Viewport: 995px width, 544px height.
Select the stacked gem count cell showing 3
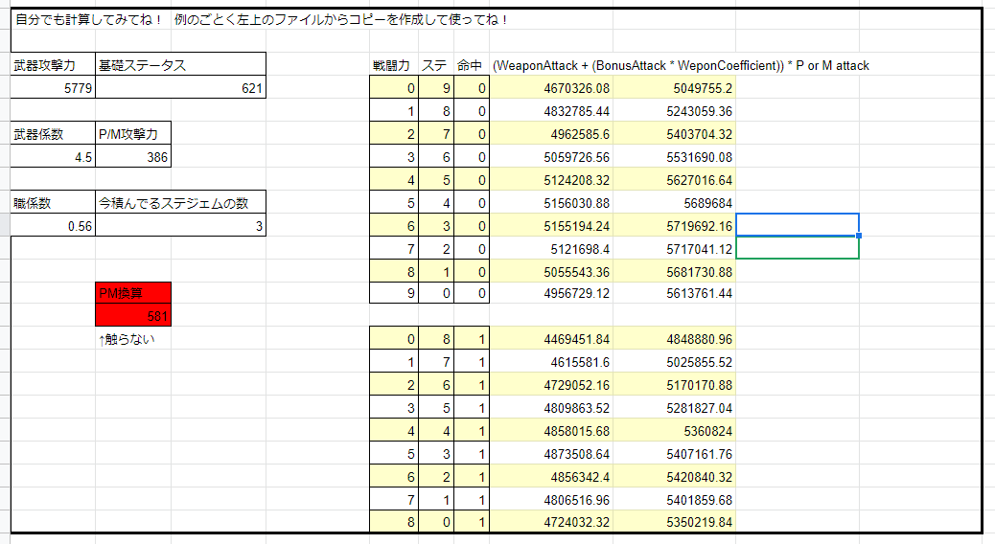(180, 226)
